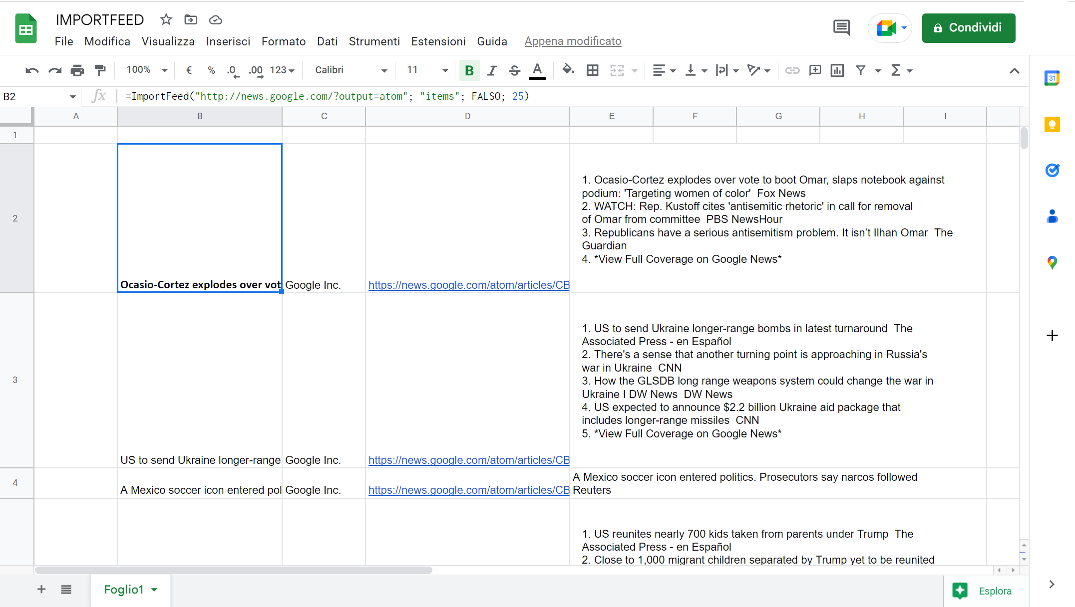1075x607 pixels.
Task: Open comment history icon
Action: coord(841,27)
